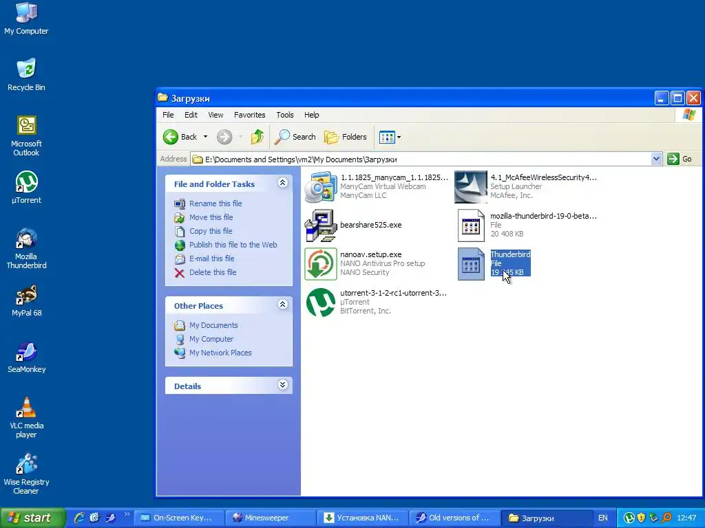705x528 pixels.
Task: Select Wise Registry Cleaner desktop shortcut
Action: tap(26, 474)
